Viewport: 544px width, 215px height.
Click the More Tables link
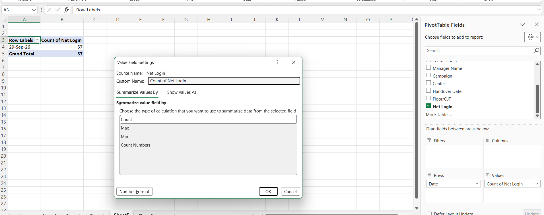point(439,115)
